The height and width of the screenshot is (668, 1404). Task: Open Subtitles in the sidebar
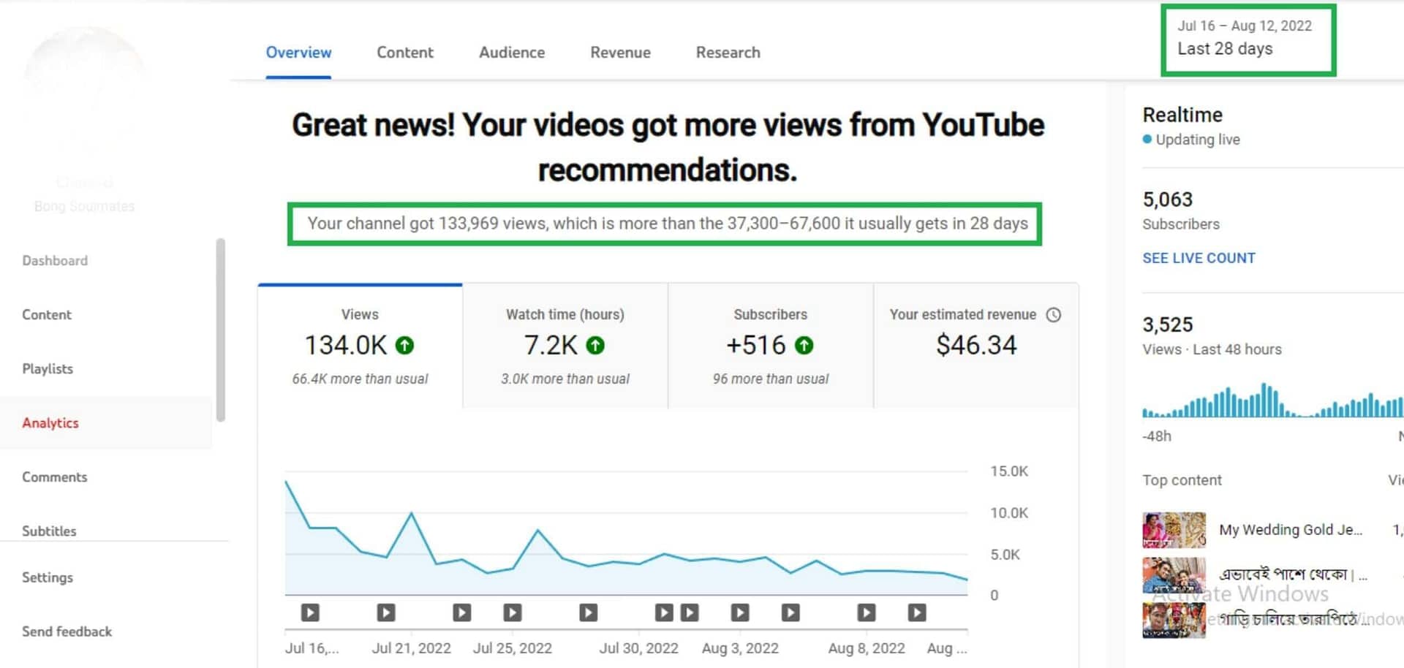[x=49, y=531]
